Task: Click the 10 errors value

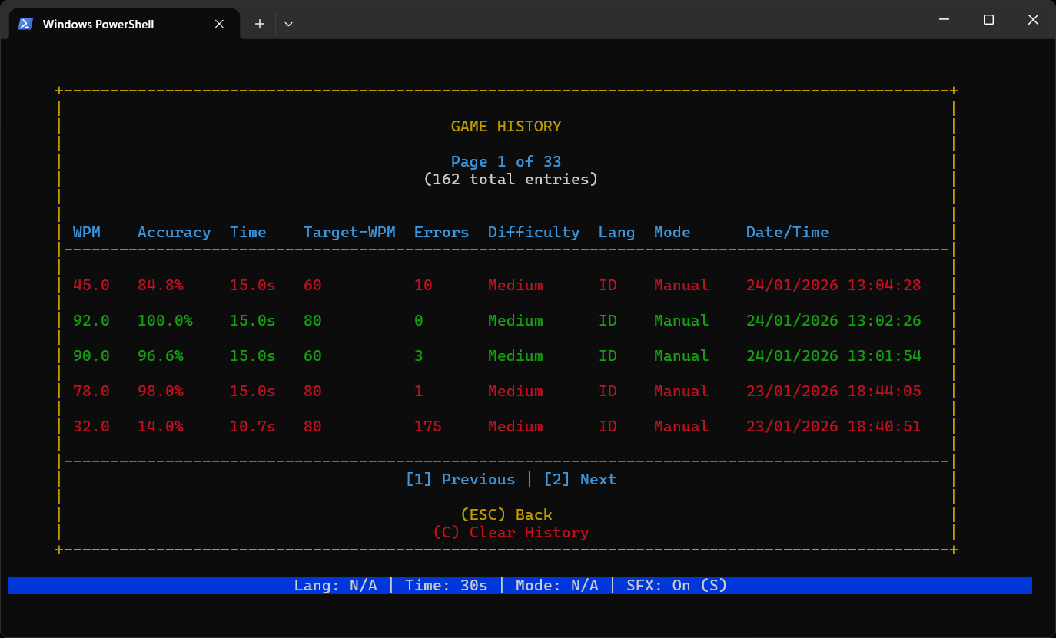Action: tap(423, 285)
